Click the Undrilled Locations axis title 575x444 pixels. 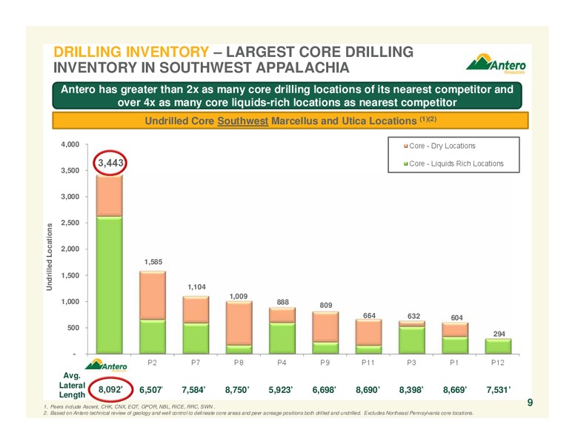(x=49, y=257)
